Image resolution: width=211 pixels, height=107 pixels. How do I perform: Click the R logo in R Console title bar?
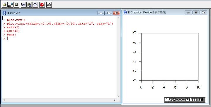5,13
